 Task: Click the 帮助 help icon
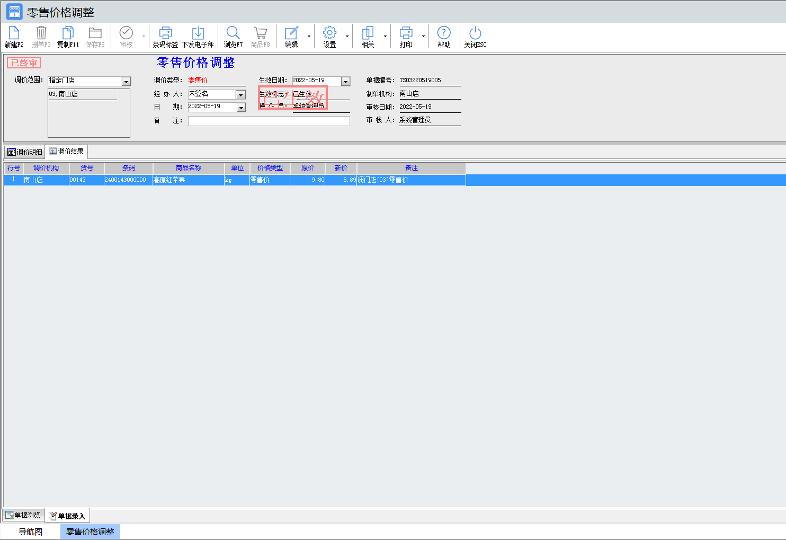click(x=444, y=33)
